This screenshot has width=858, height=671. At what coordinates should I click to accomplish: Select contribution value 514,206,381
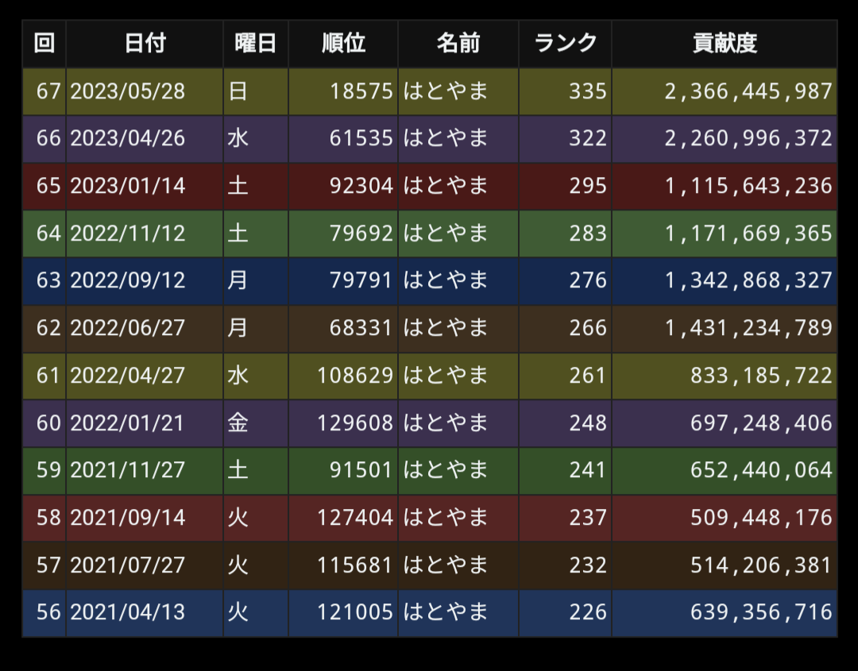point(761,565)
